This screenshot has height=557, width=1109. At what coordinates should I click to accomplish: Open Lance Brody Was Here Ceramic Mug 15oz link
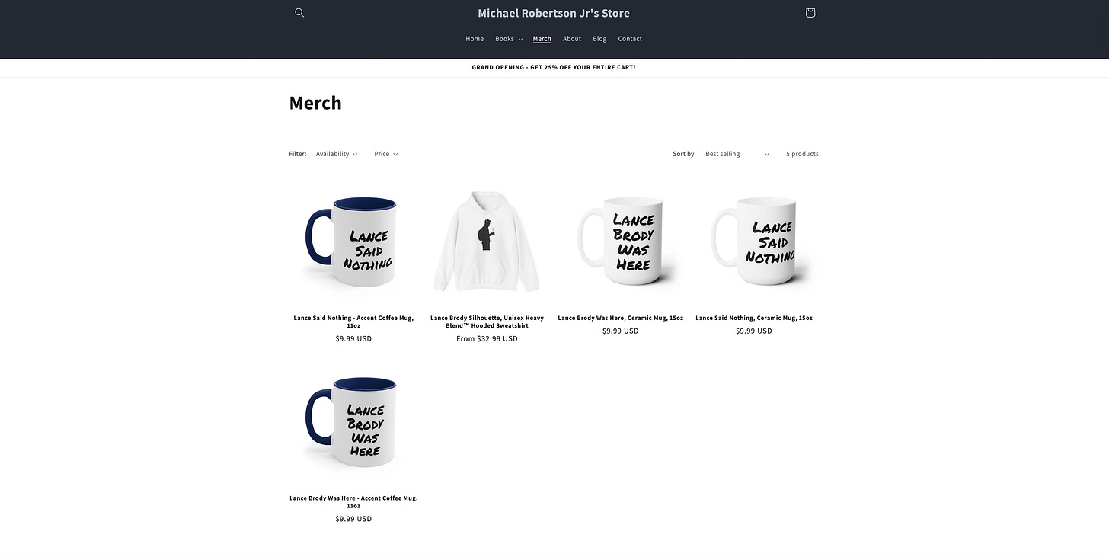pyautogui.click(x=620, y=318)
